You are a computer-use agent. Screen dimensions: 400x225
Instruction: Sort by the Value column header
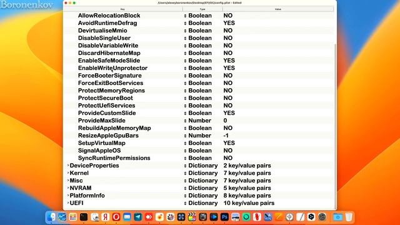[278, 9]
